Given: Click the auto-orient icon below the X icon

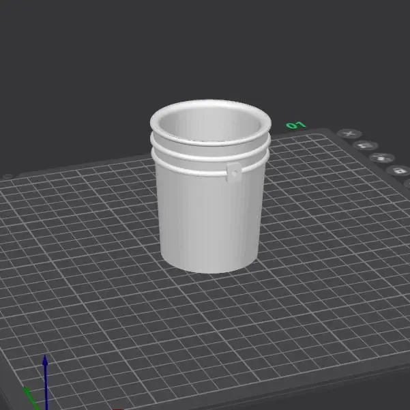Looking at the screenshot, I should pyautogui.click(x=365, y=145).
